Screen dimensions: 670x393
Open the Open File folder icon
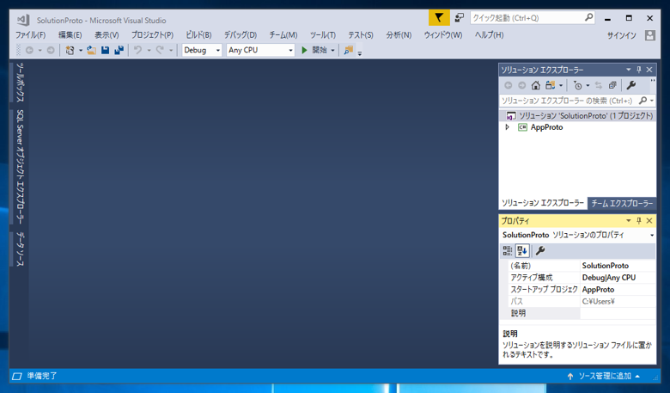91,50
